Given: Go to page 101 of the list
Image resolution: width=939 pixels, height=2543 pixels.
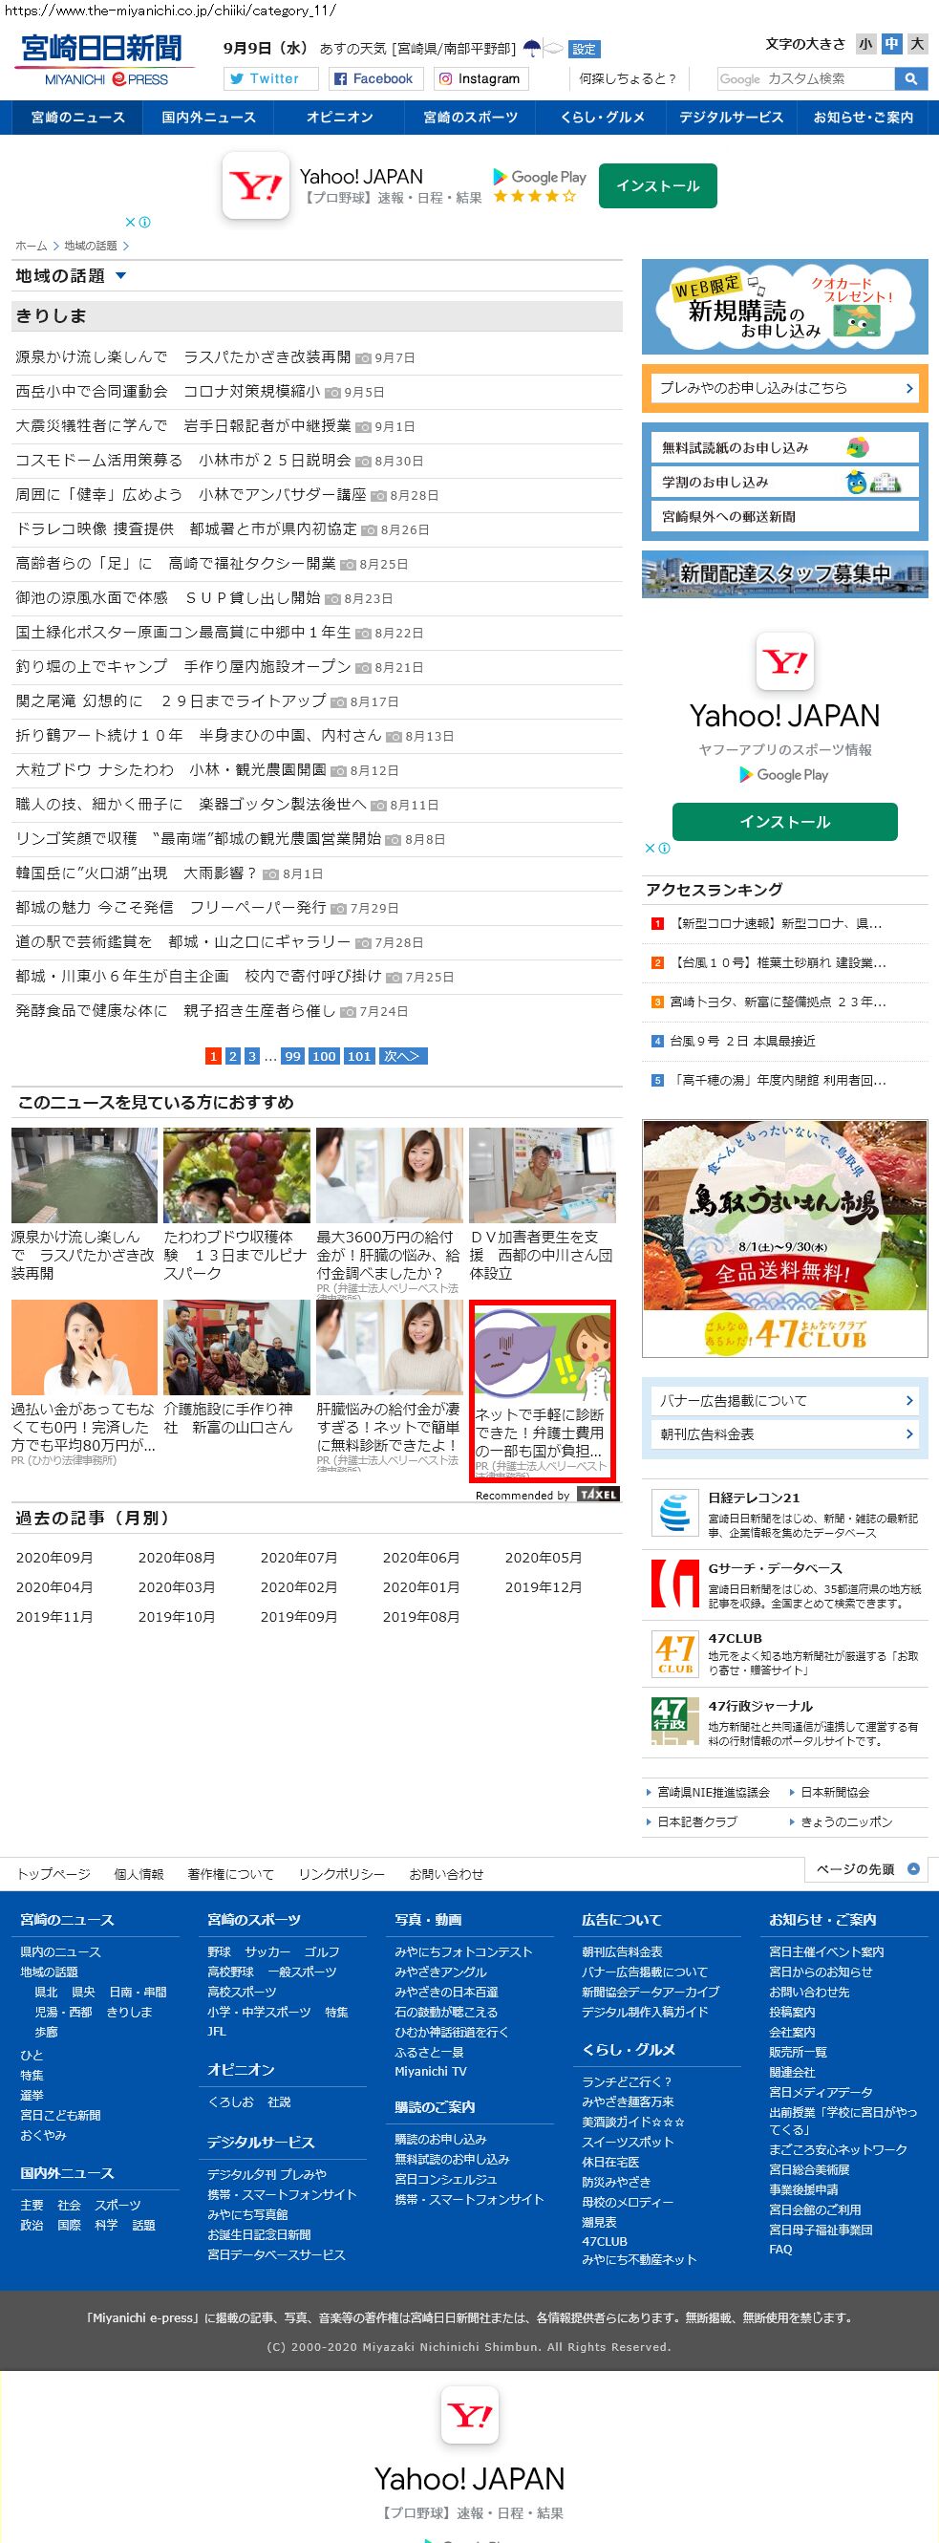Looking at the screenshot, I should click(x=359, y=1056).
